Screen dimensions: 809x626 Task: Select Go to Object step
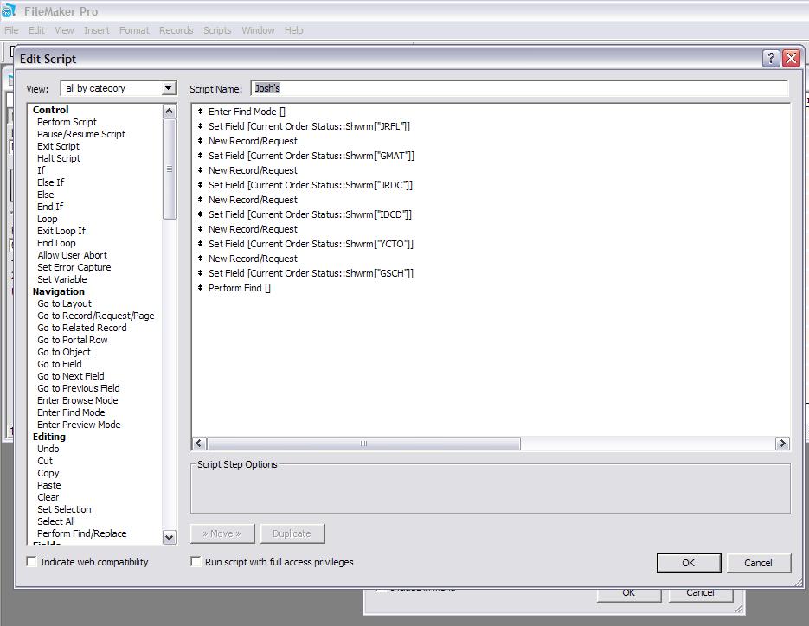tap(64, 352)
